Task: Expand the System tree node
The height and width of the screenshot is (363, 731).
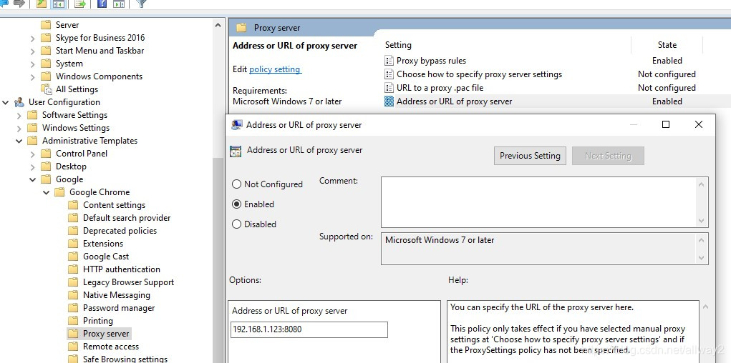Action: [32, 64]
